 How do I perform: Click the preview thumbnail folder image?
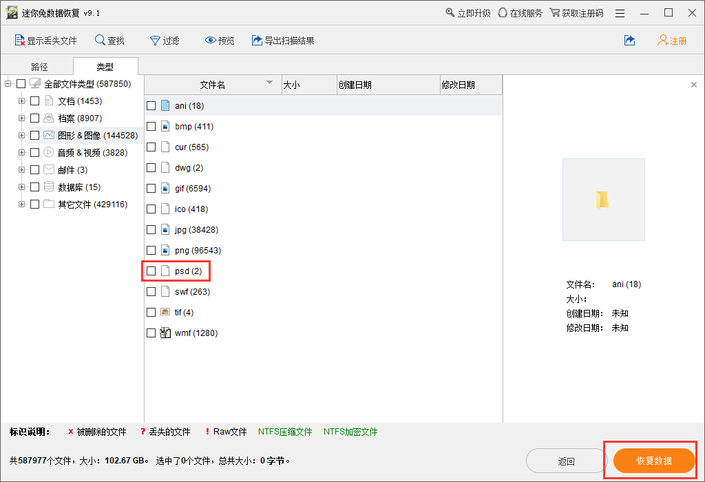coord(603,200)
